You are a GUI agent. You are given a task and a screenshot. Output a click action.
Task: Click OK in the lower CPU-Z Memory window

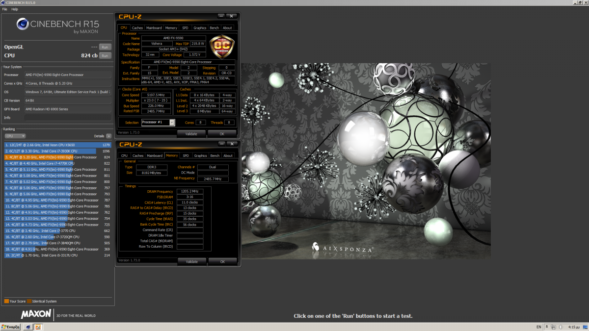click(222, 261)
